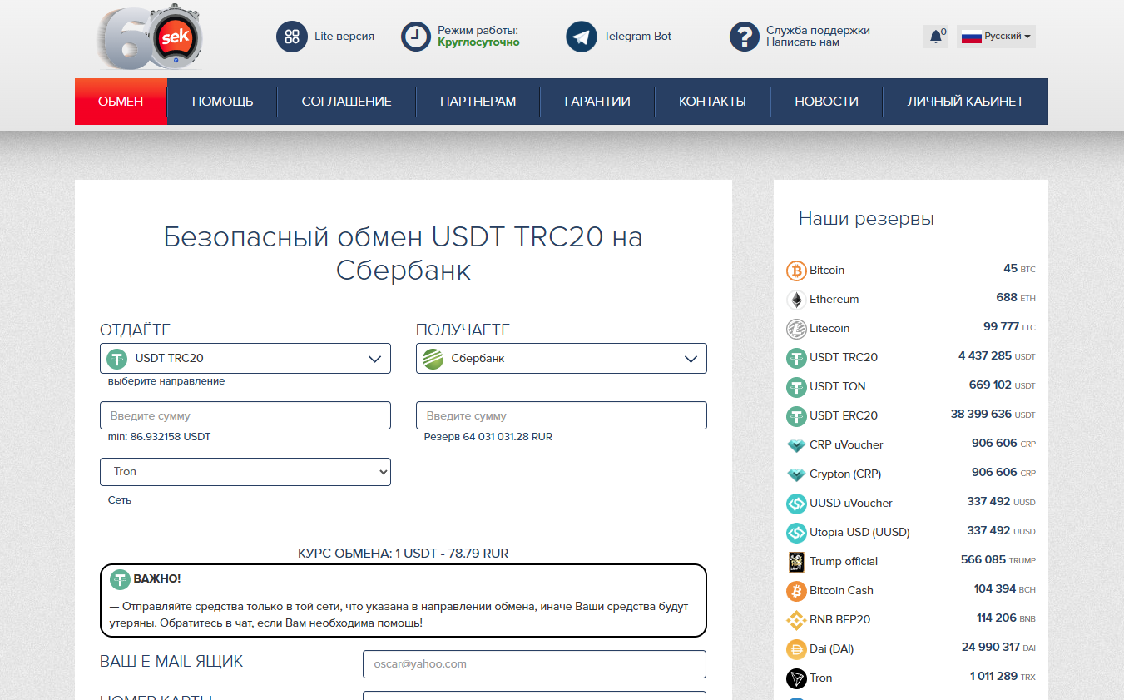Click the min: 86.932158 USDT text
Screen dimensions: 1124x700
tap(160, 437)
